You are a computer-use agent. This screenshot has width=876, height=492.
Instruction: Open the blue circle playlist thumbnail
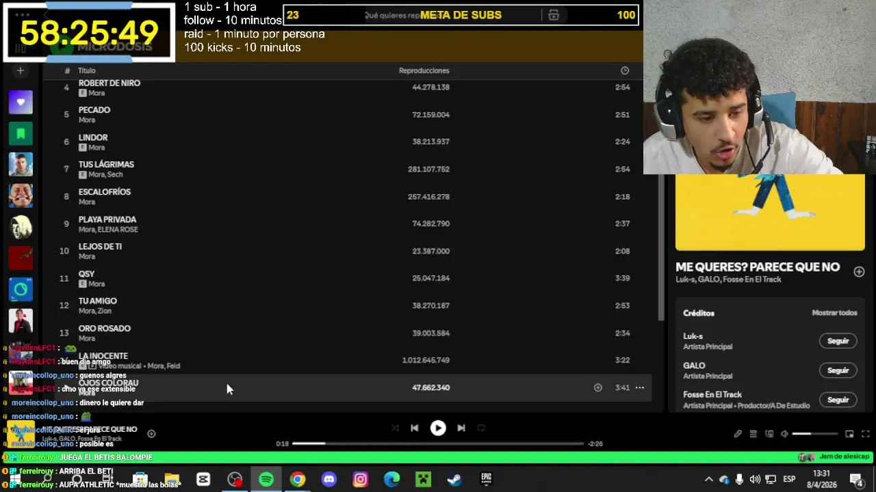[21, 289]
